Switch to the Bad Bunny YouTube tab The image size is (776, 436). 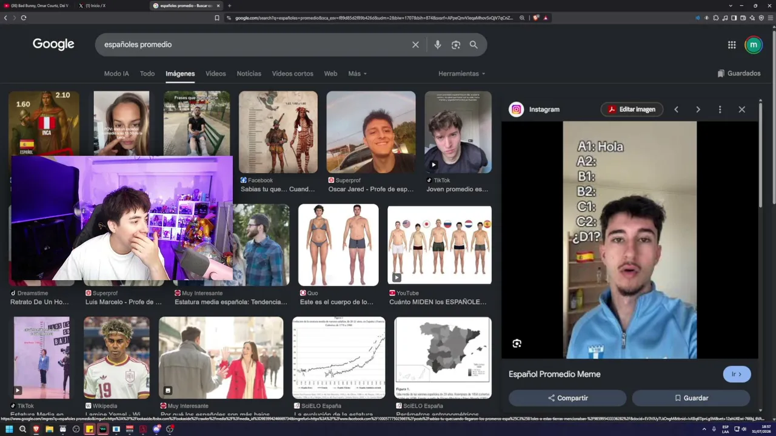click(x=36, y=5)
